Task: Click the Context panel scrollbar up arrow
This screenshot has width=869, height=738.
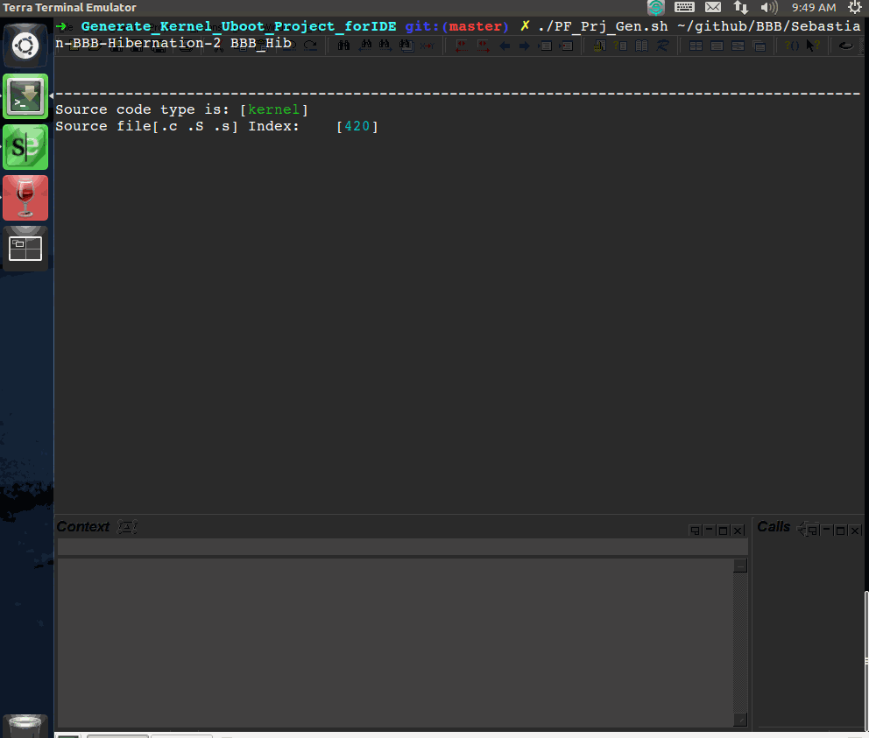Action: click(740, 566)
